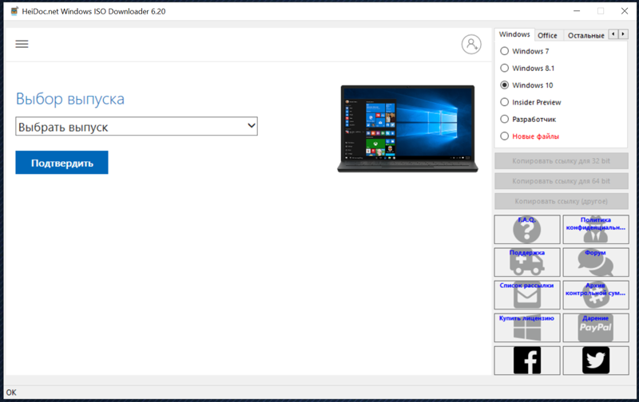Switch to the Windows tab
This screenshot has width=639, height=402.
[x=514, y=34]
